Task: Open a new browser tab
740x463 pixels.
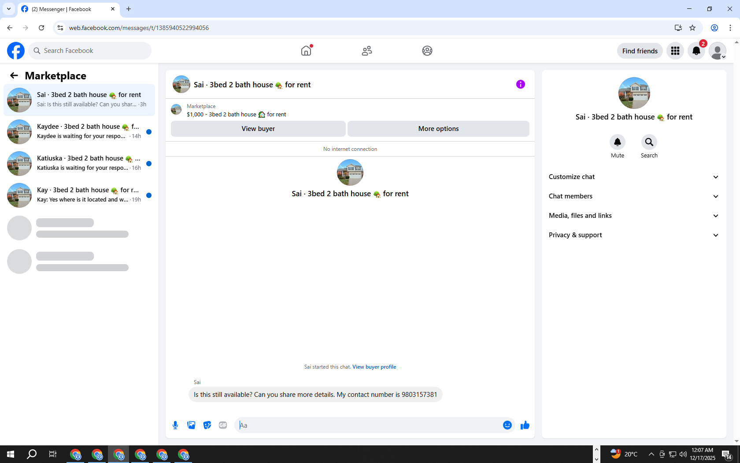Action: (129, 9)
